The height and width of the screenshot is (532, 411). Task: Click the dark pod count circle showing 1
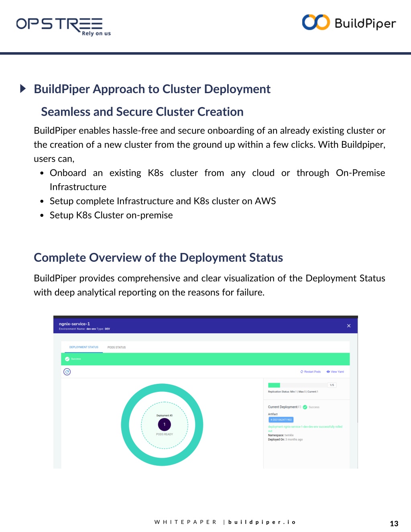(164, 424)
